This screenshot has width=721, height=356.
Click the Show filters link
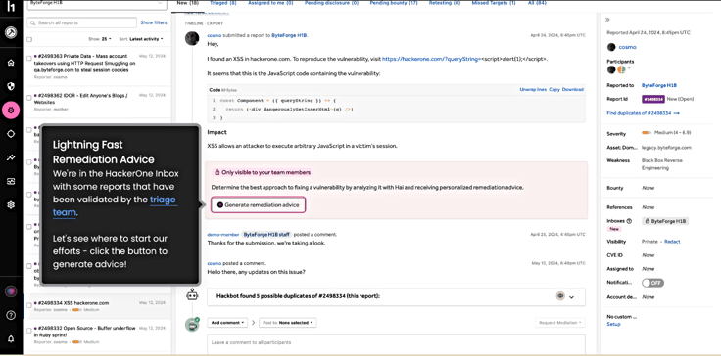tap(154, 22)
